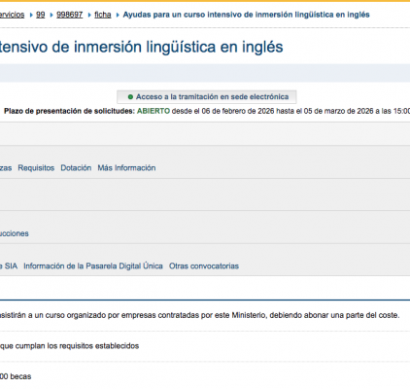Click the green ABIERTO status text

point(154,111)
